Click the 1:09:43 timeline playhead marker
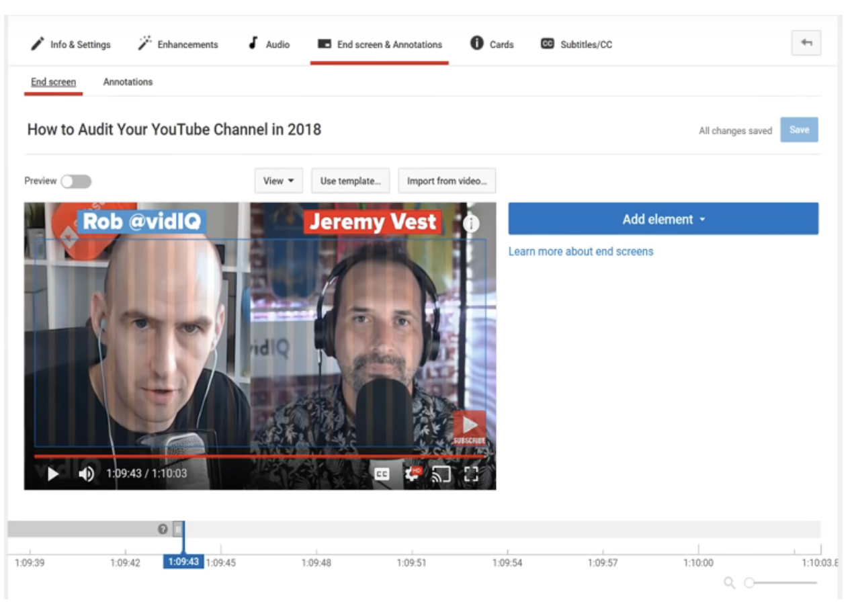The height and width of the screenshot is (610, 856). tap(183, 561)
